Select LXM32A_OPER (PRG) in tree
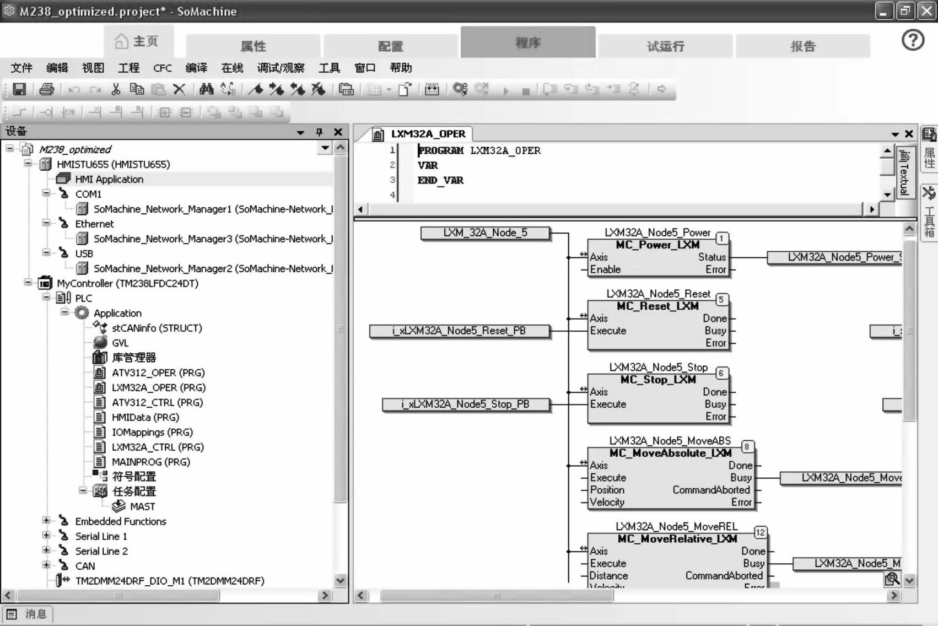This screenshot has height=626, width=938. point(159,387)
